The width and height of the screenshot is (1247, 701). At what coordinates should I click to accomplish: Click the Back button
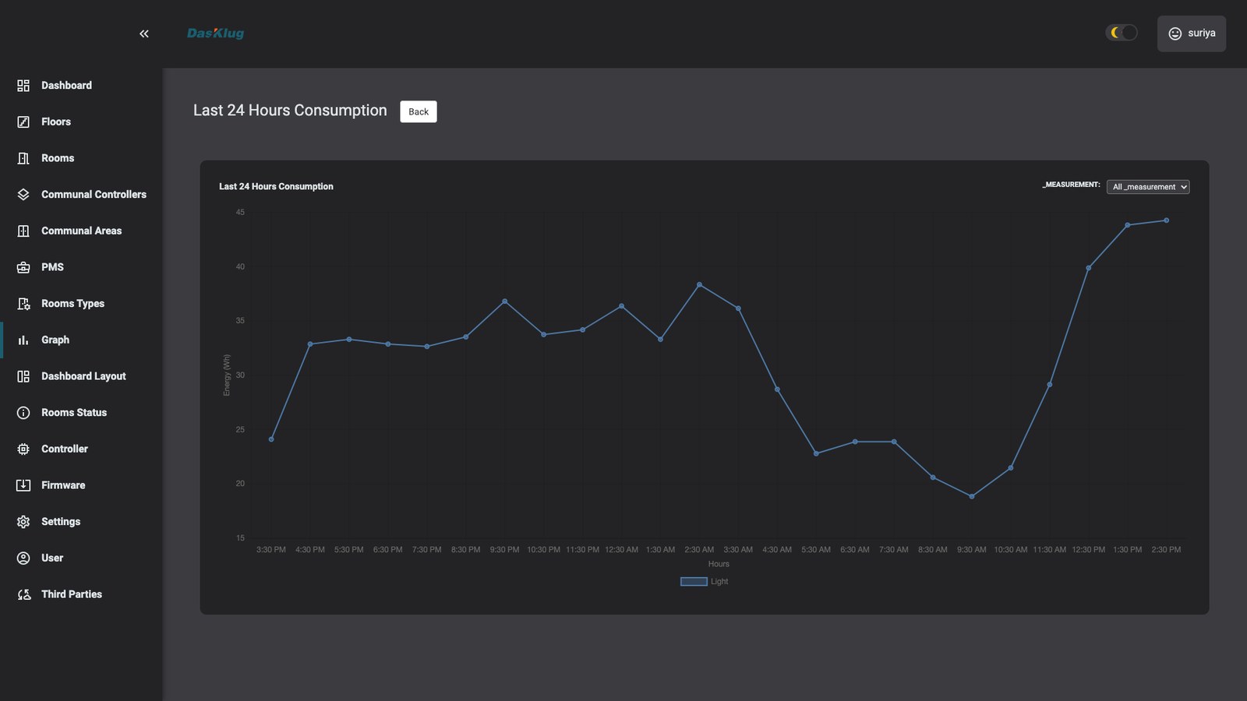pos(419,111)
